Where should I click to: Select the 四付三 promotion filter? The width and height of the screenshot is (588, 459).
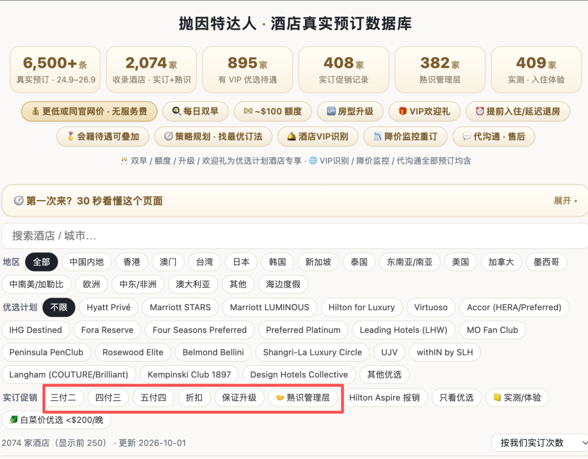click(x=108, y=397)
